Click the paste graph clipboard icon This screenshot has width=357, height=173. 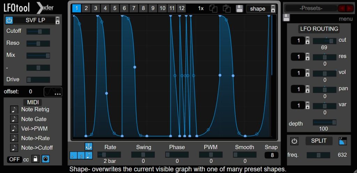(227, 9)
